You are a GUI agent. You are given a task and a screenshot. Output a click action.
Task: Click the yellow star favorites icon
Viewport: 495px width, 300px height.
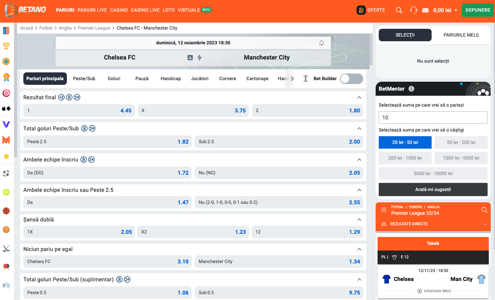coord(6,156)
